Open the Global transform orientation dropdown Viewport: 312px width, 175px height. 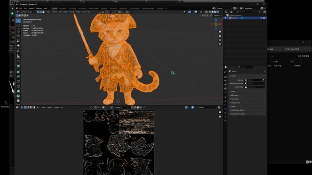pos(107,12)
